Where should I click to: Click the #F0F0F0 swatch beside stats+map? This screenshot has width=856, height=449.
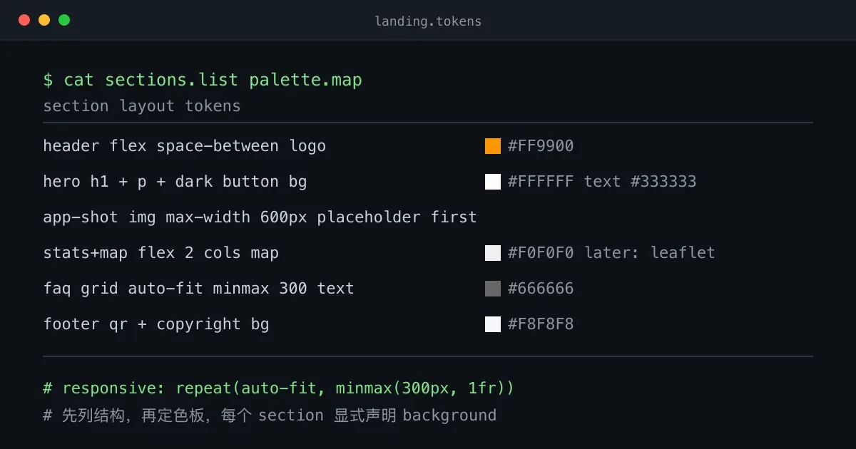point(493,253)
